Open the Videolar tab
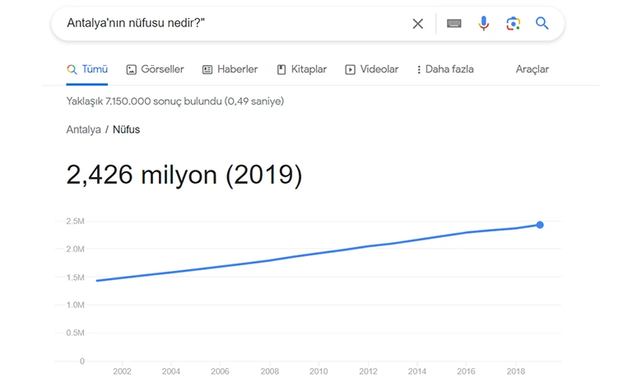Screen dimensions: 642x387 [x=379, y=70]
